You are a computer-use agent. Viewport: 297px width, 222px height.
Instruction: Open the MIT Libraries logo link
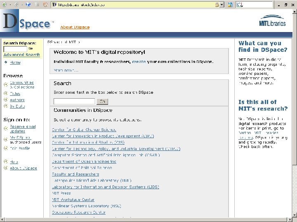[x=272, y=21]
